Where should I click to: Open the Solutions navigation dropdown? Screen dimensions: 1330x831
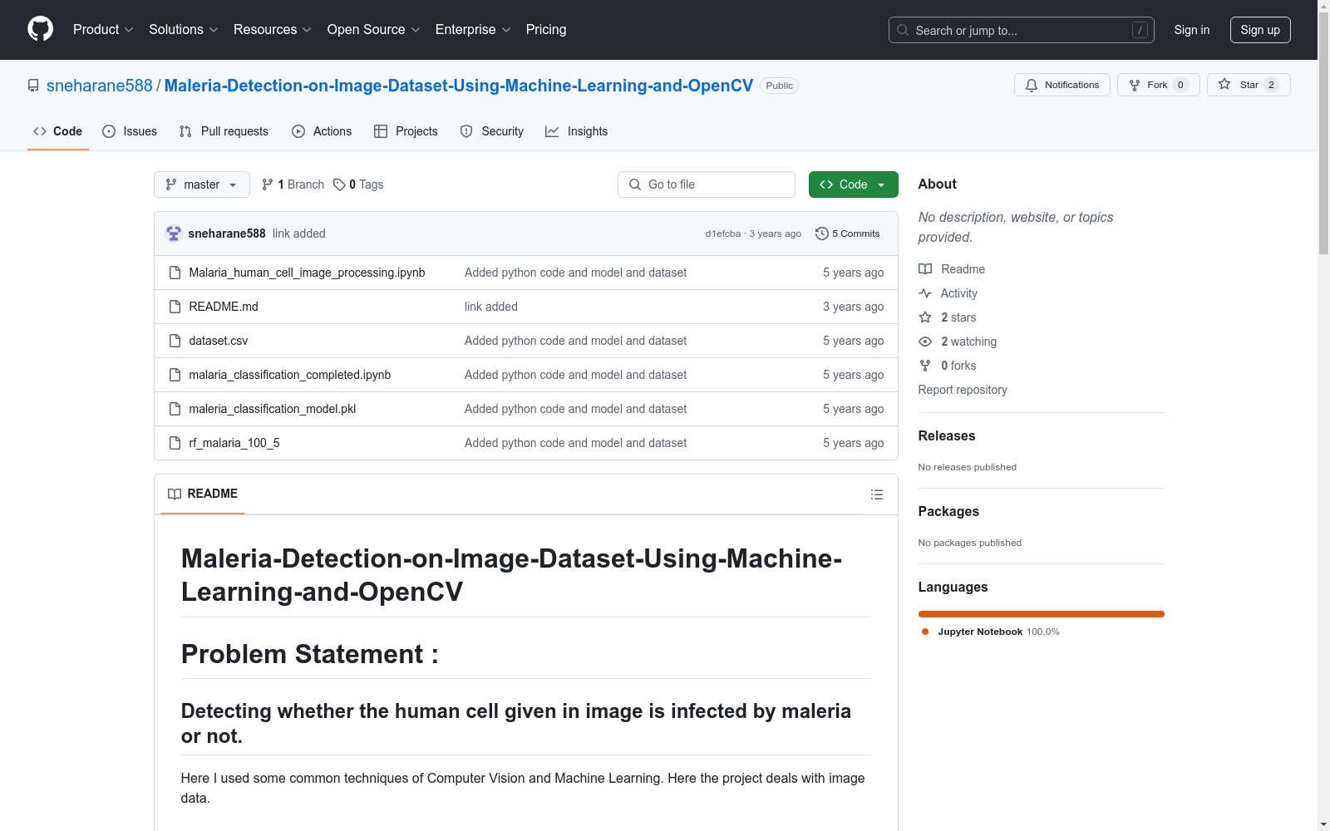pyautogui.click(x=183, y=30)
